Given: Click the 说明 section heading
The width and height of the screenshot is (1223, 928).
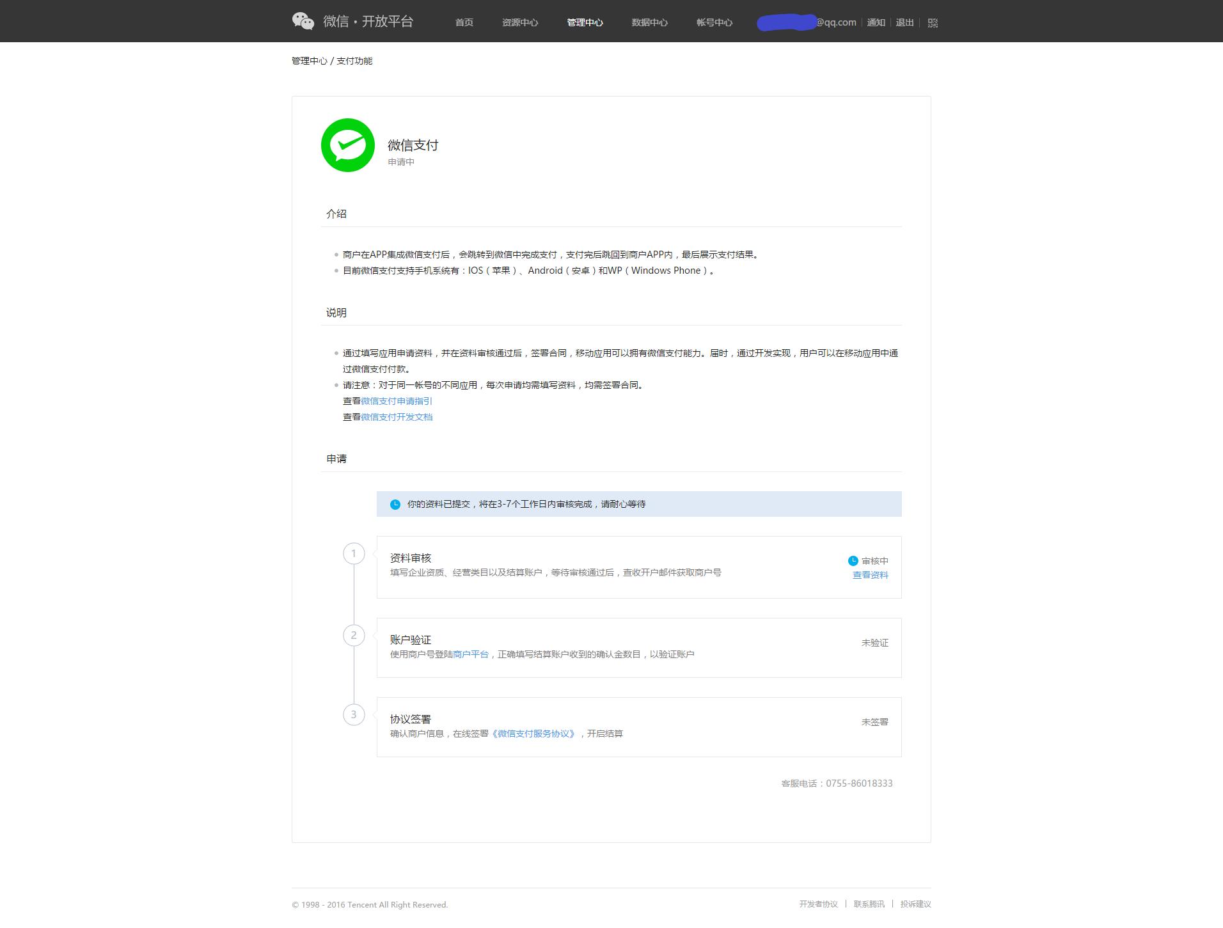Looking at the screenshot, I should click(336, 313).
